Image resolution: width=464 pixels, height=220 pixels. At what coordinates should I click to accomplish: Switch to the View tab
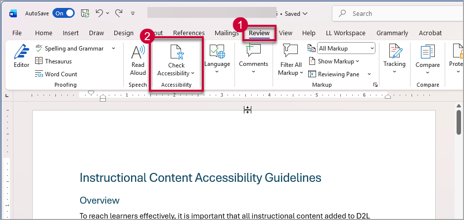(285, 33)
